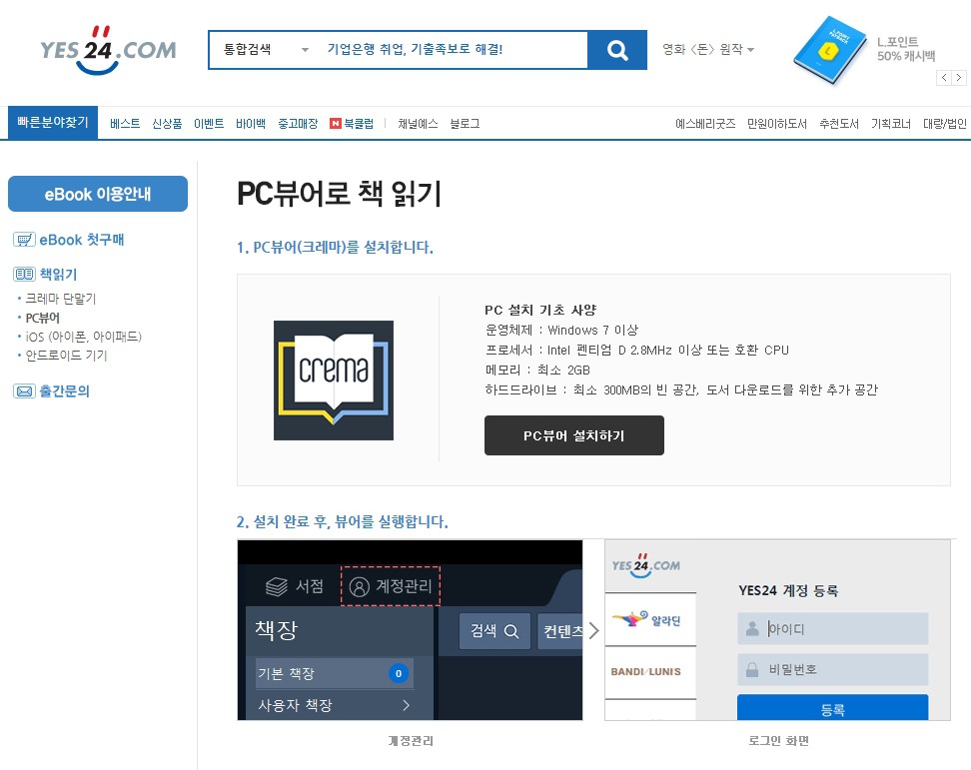Click the blue 등록 button
The image size is (971, 770).
click(x=833, y=707)
